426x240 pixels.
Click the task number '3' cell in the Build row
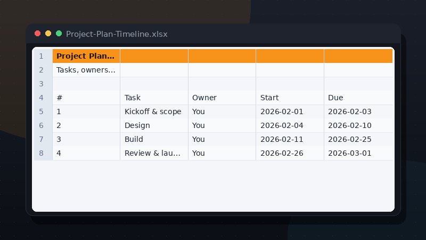[86, 139]
